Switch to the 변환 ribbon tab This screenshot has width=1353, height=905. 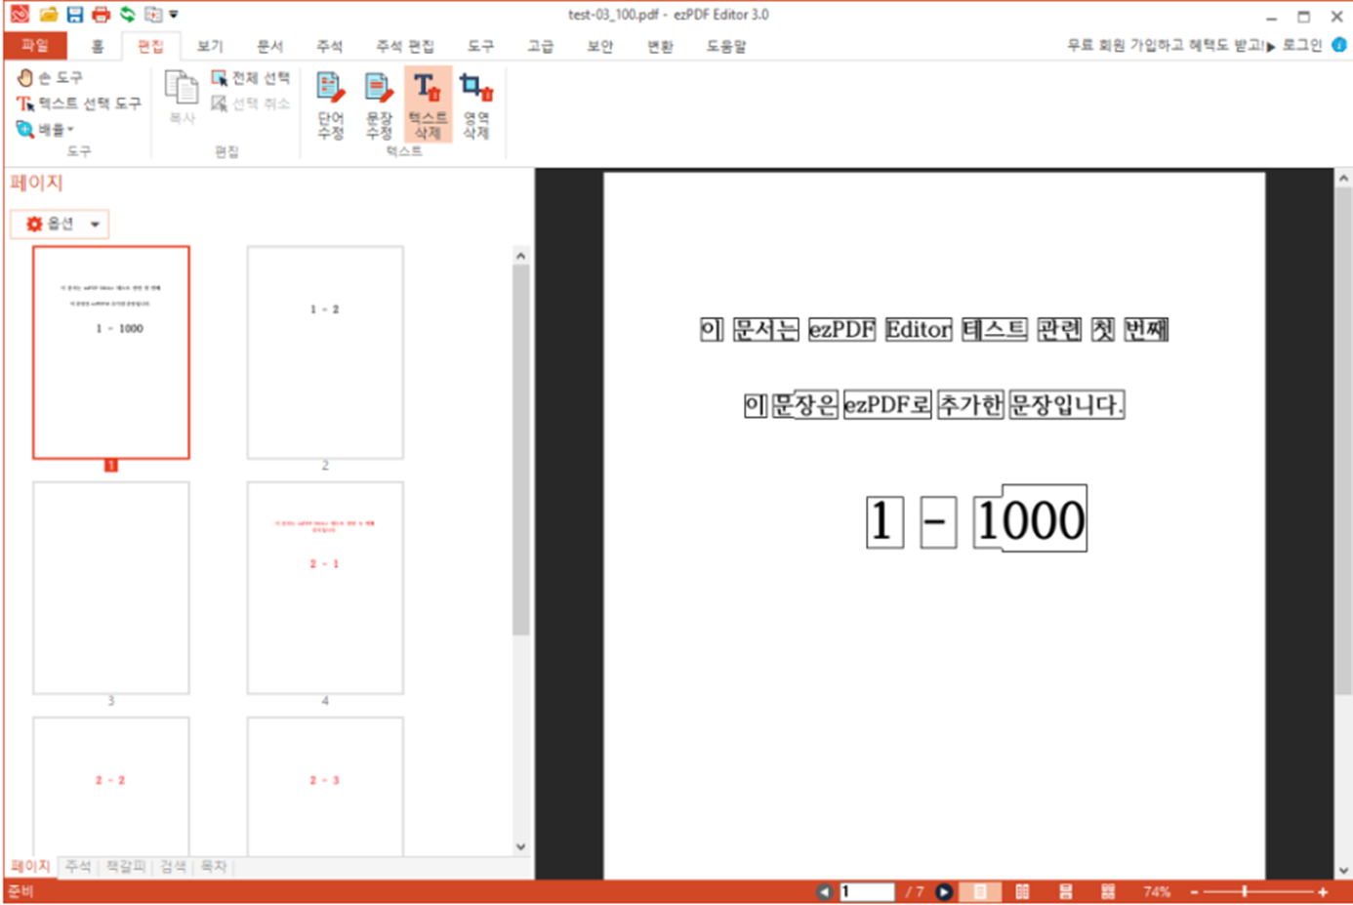click(660, 46)
